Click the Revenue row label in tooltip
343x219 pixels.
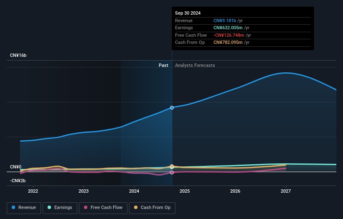[x=184, y=20]
